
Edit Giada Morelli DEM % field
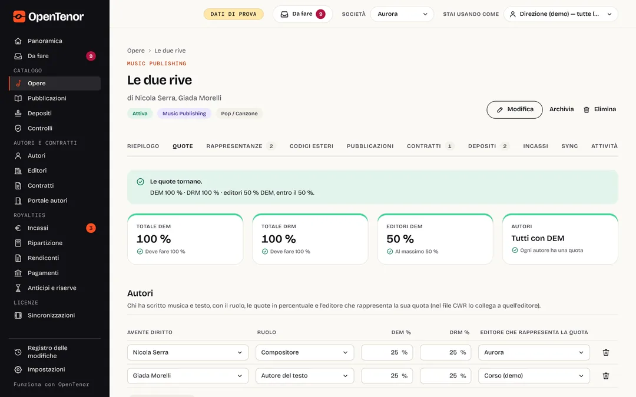tap(387, 375)
